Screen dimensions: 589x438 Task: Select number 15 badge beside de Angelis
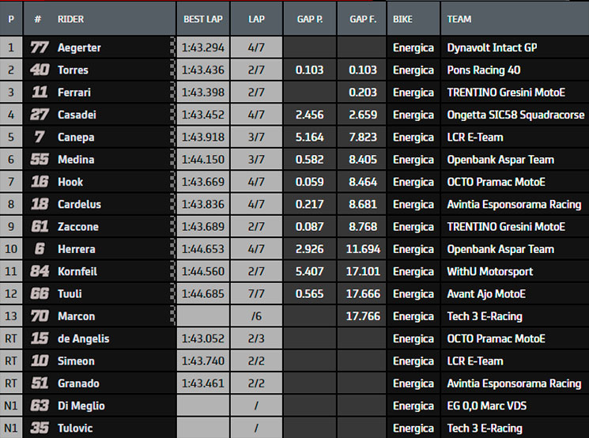40,338
